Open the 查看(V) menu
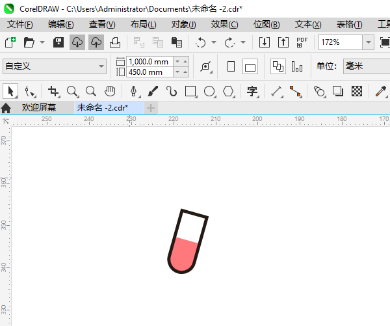The image size is (390, 326). tap(102, 25)
